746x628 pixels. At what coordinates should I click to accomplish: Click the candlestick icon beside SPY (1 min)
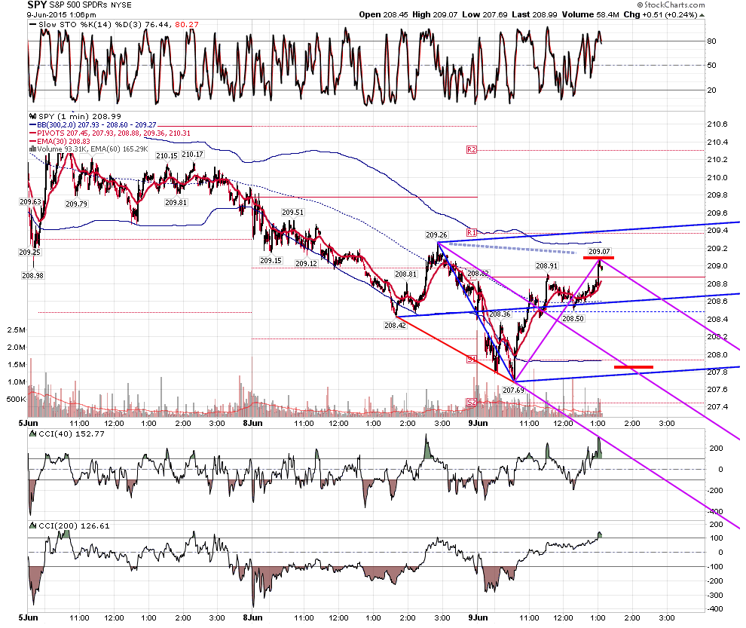pyautogui.click(x=33, y=115)
